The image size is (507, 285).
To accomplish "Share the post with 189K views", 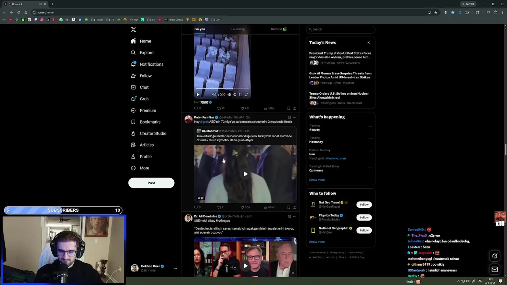I will [295, 108].
